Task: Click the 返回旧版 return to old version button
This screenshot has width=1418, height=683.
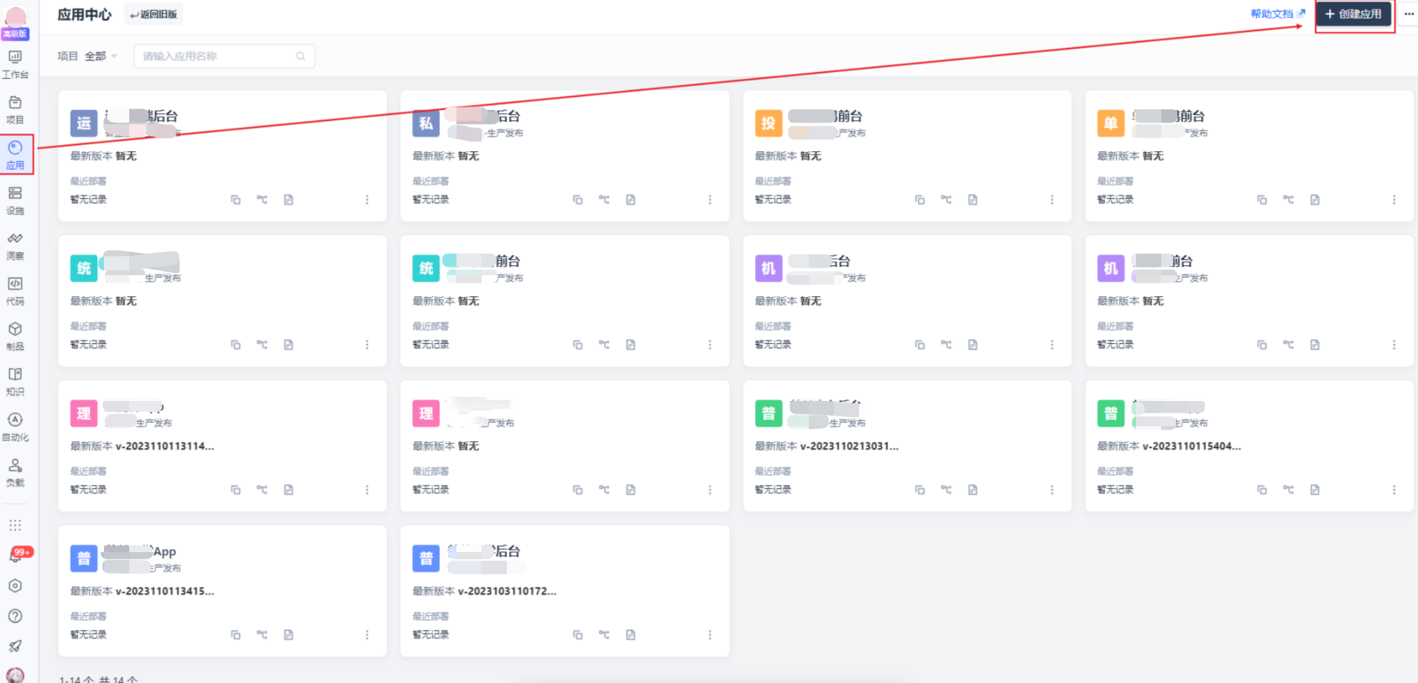Action: [x=154, y=14]
